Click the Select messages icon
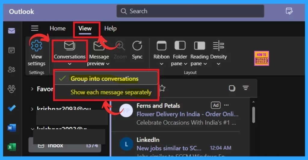 click(x=232, y=88)
